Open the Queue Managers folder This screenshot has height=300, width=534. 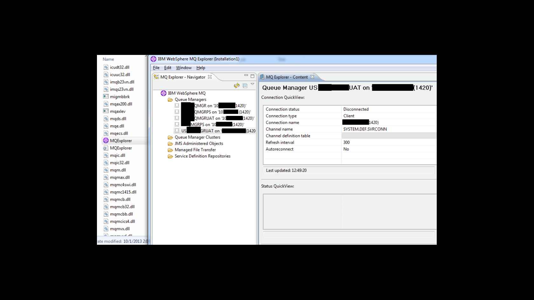tap(190, 100)
